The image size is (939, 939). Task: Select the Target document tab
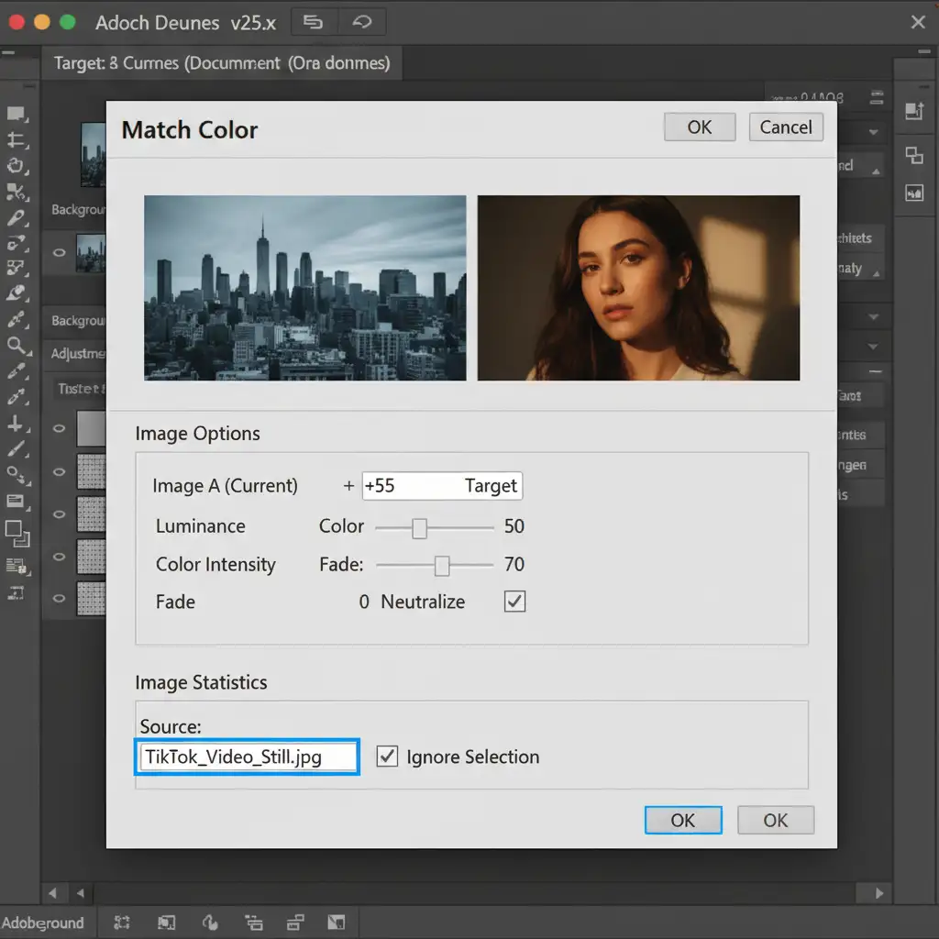click(x=221, y=63)
